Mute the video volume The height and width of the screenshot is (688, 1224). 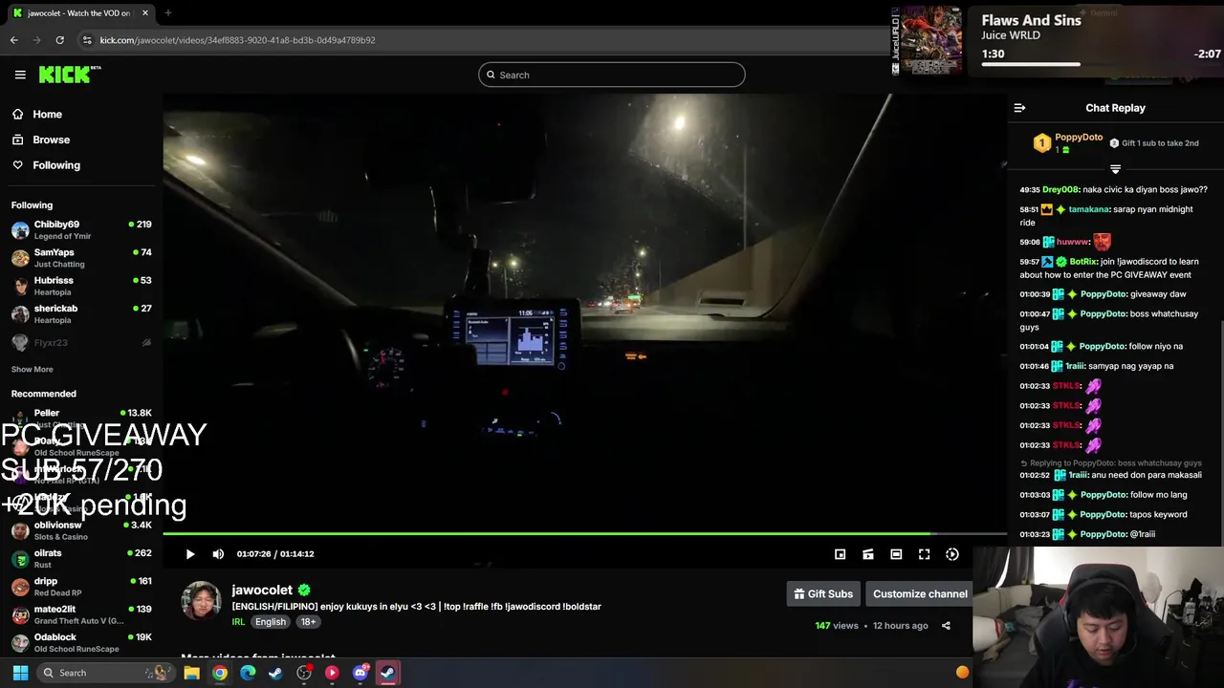tap(218, 554)
